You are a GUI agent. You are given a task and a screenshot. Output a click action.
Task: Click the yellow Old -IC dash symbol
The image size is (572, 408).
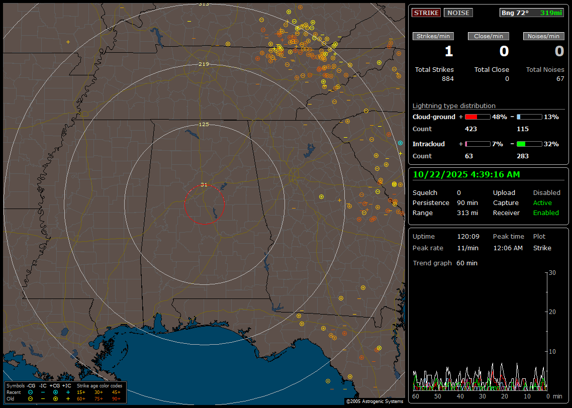coord(43,398)
